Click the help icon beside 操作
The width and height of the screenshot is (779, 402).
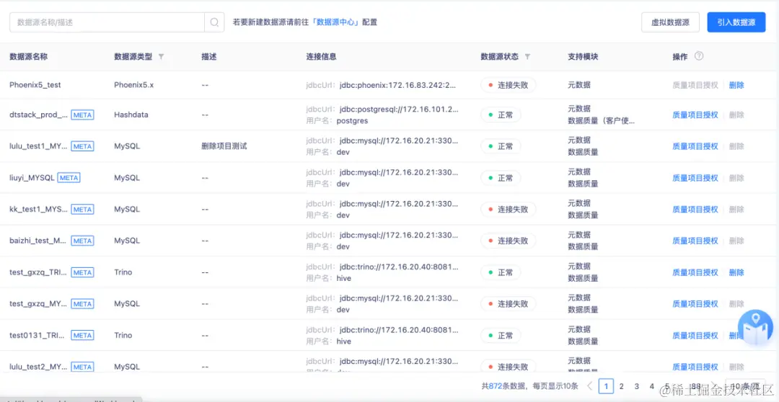[698, 56]
